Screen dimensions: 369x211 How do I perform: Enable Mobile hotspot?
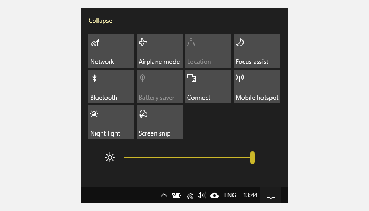click(257, 87)
